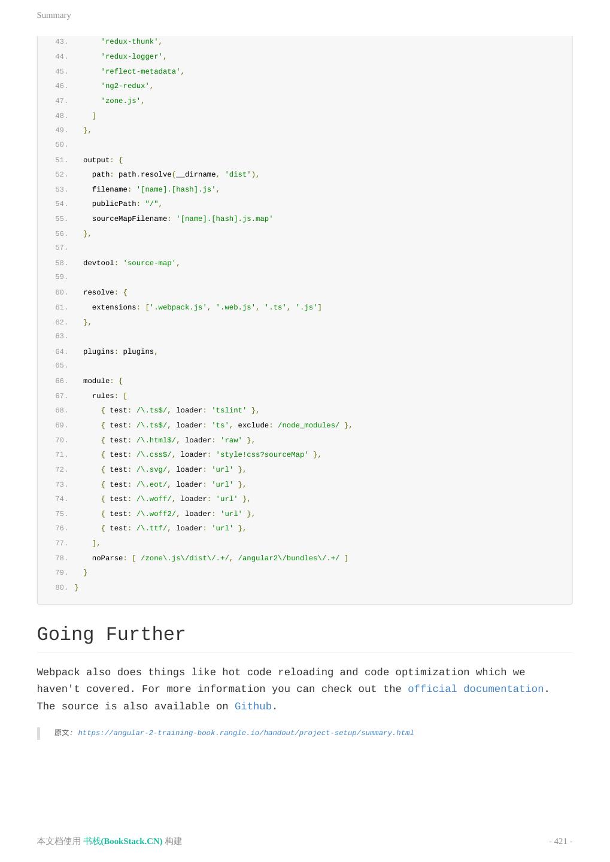The width and height of the screenshot is (610, 862).
Task: Open the official documentation link
Action: 475,689
